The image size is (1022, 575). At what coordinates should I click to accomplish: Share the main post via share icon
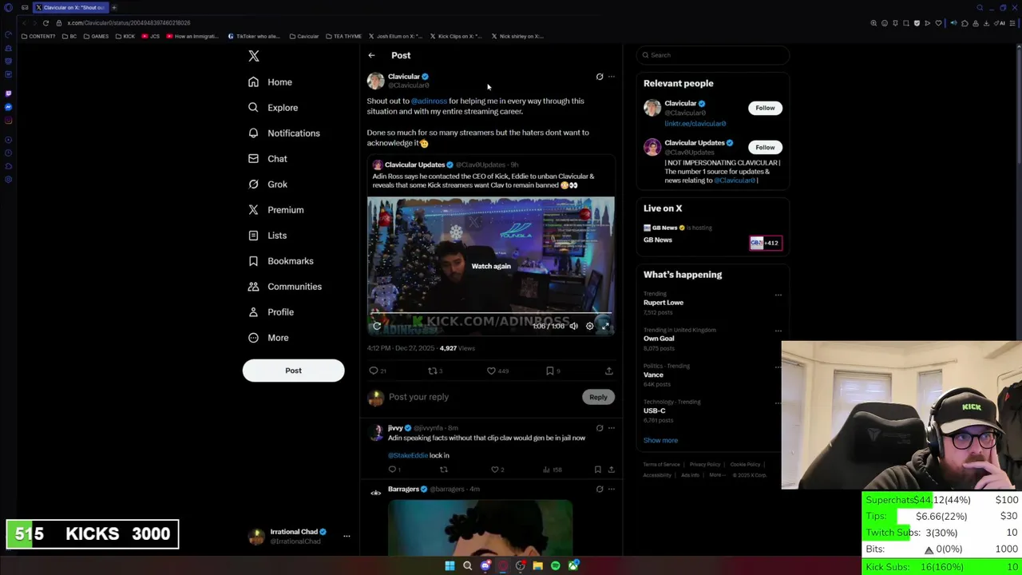[x=609, y=371]
